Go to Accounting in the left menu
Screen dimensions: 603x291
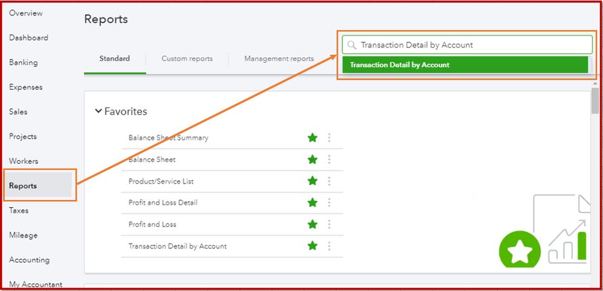29,260
